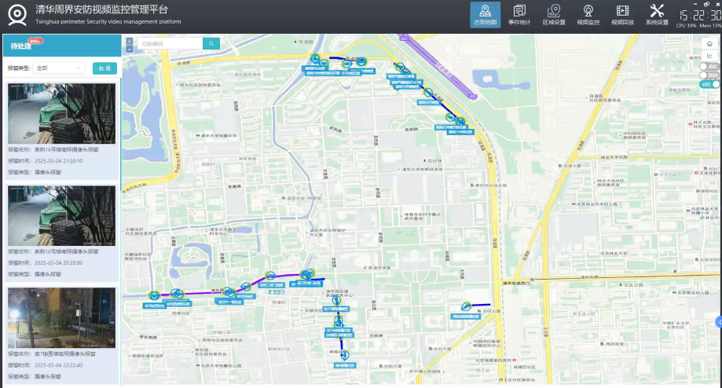This screenshot has height=388, width=722.
Task: Open alarm snapshot dated 2025-03-04 20:28:00
Action: point(62,215)
